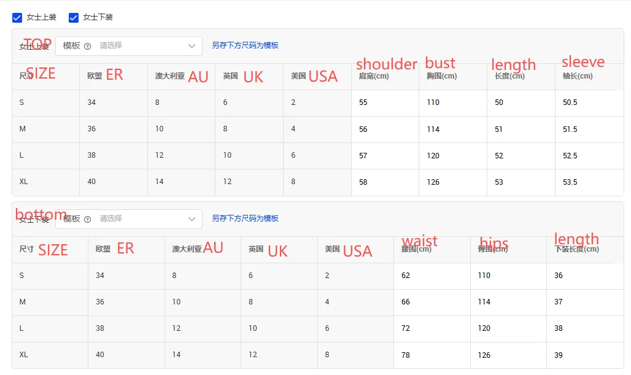
Task: Edit the bust cell for top size M
Action: click(x=452, y=130)
